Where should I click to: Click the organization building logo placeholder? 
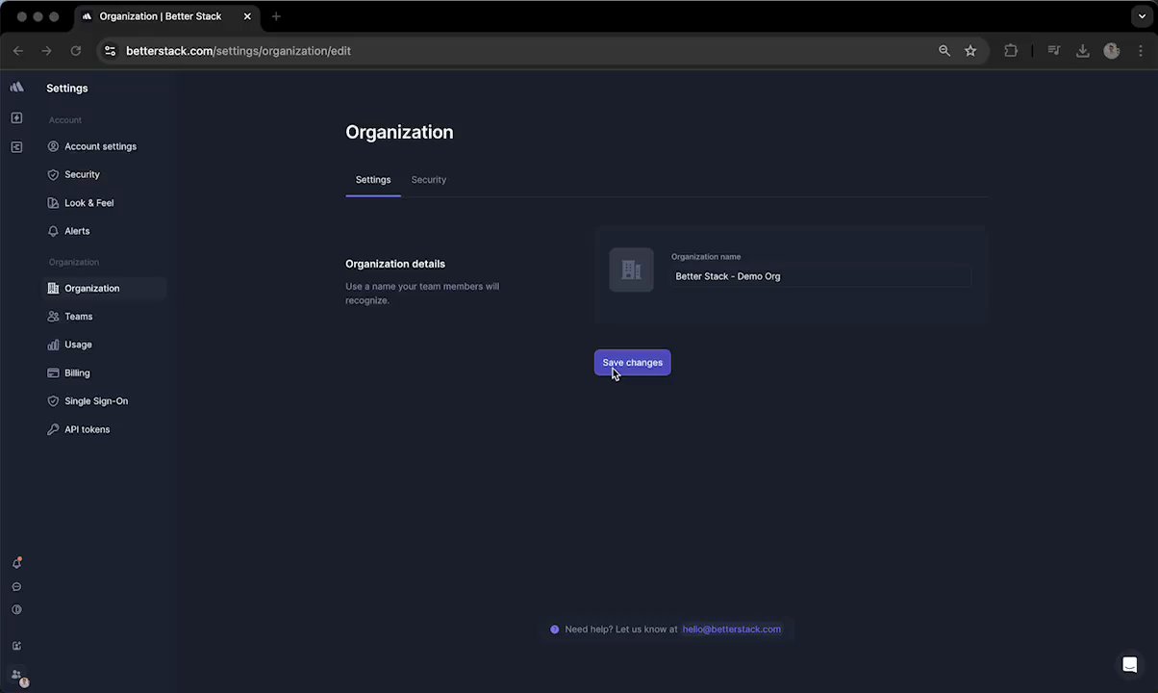(x=631, y=269)
